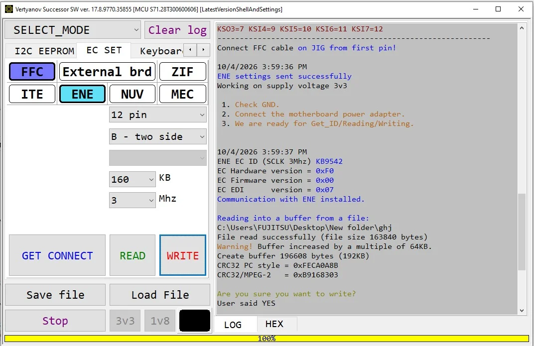Click the READ button

pyautogui.click(x=133, y=255)
